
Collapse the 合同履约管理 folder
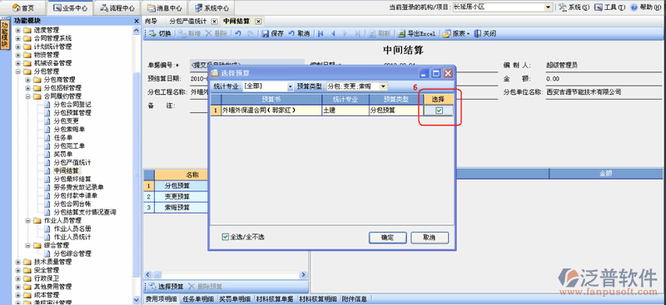tap(27, 96)
